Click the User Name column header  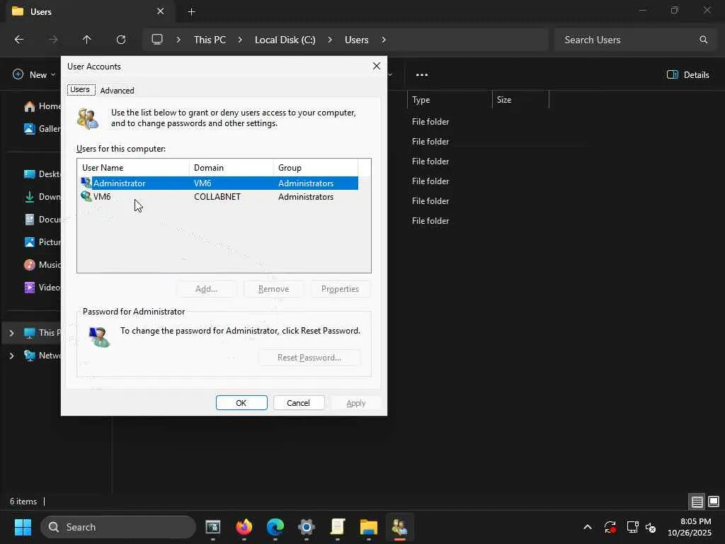(x=134, y=167)
